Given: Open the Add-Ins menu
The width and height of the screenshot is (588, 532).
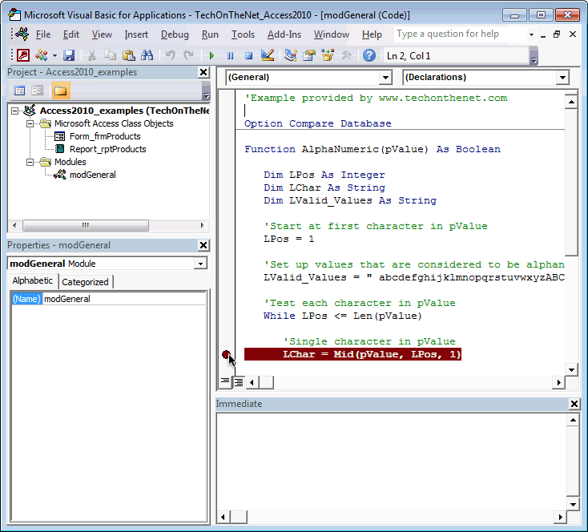Looking at the screenshot, I should tap(284, 34).
